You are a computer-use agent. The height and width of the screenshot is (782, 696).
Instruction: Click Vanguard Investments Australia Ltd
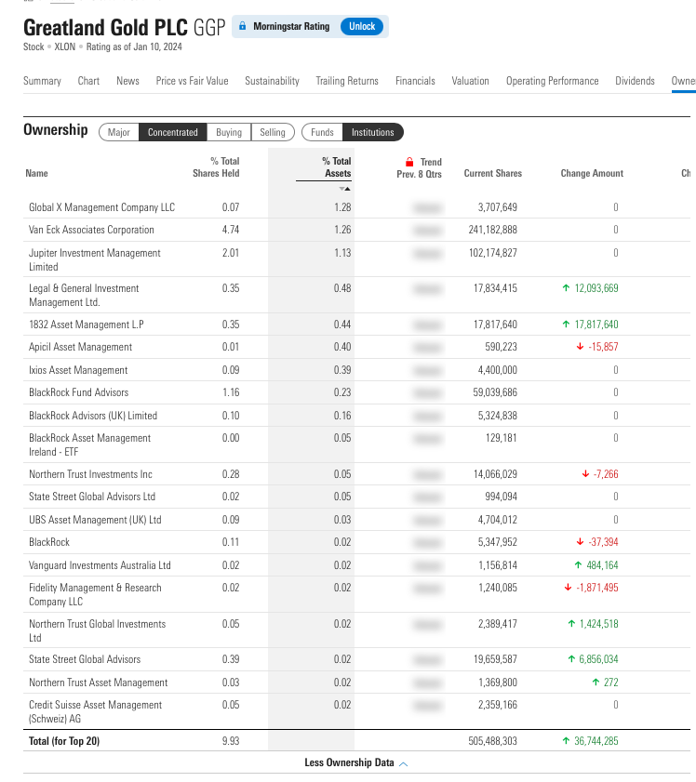pos(100,565)
